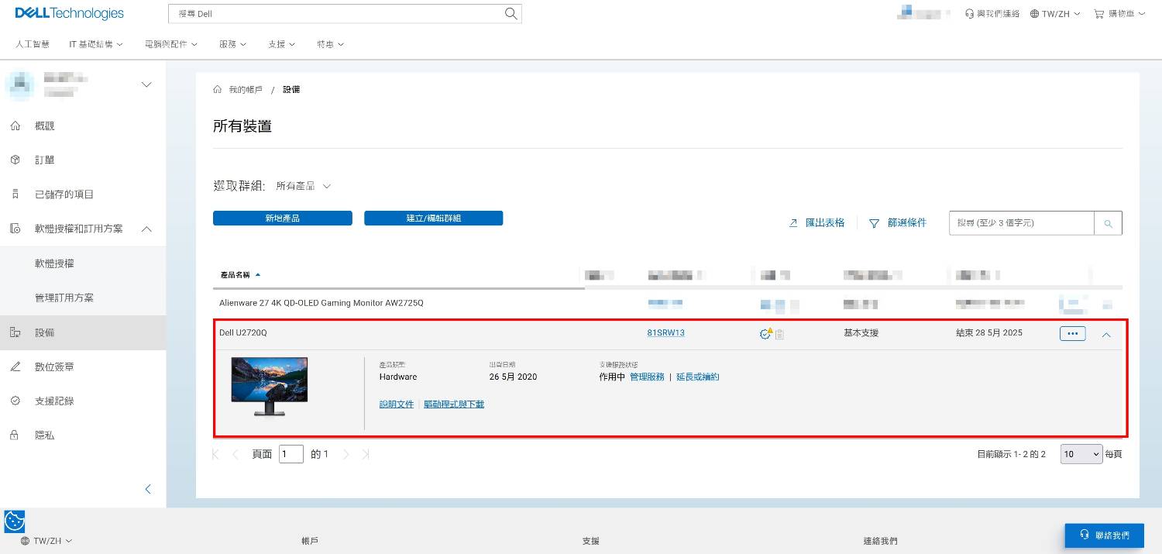The width and height of the screenshot is (1162, 554).
Task: Collapse the left sidebar with the arrow
Action: tap(148, 489)
